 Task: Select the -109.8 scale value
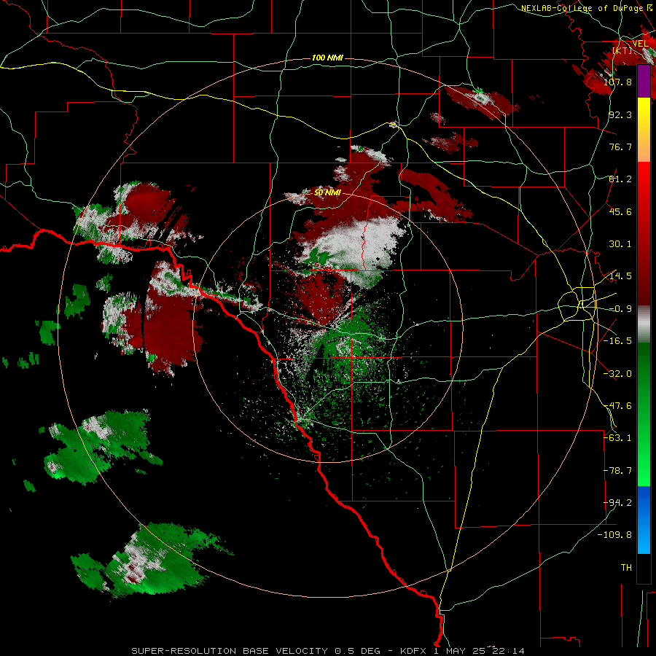[x=615, y=535]
